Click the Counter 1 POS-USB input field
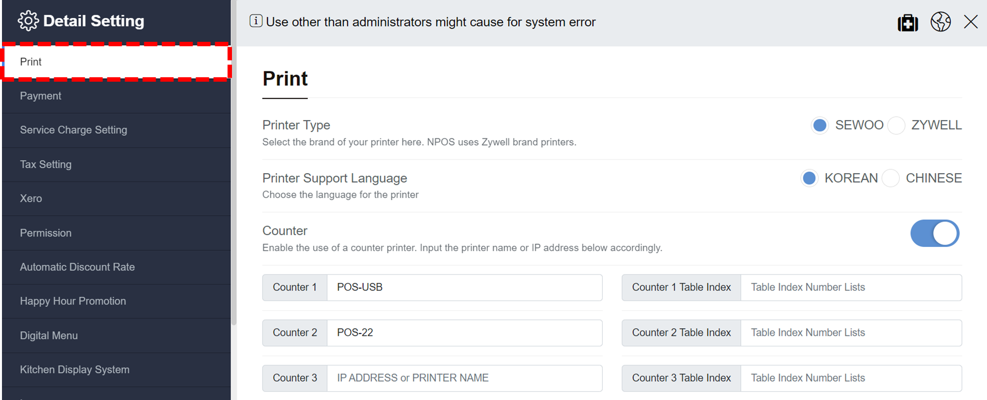The width and height of the screenshot is (987, 400). 464,287
